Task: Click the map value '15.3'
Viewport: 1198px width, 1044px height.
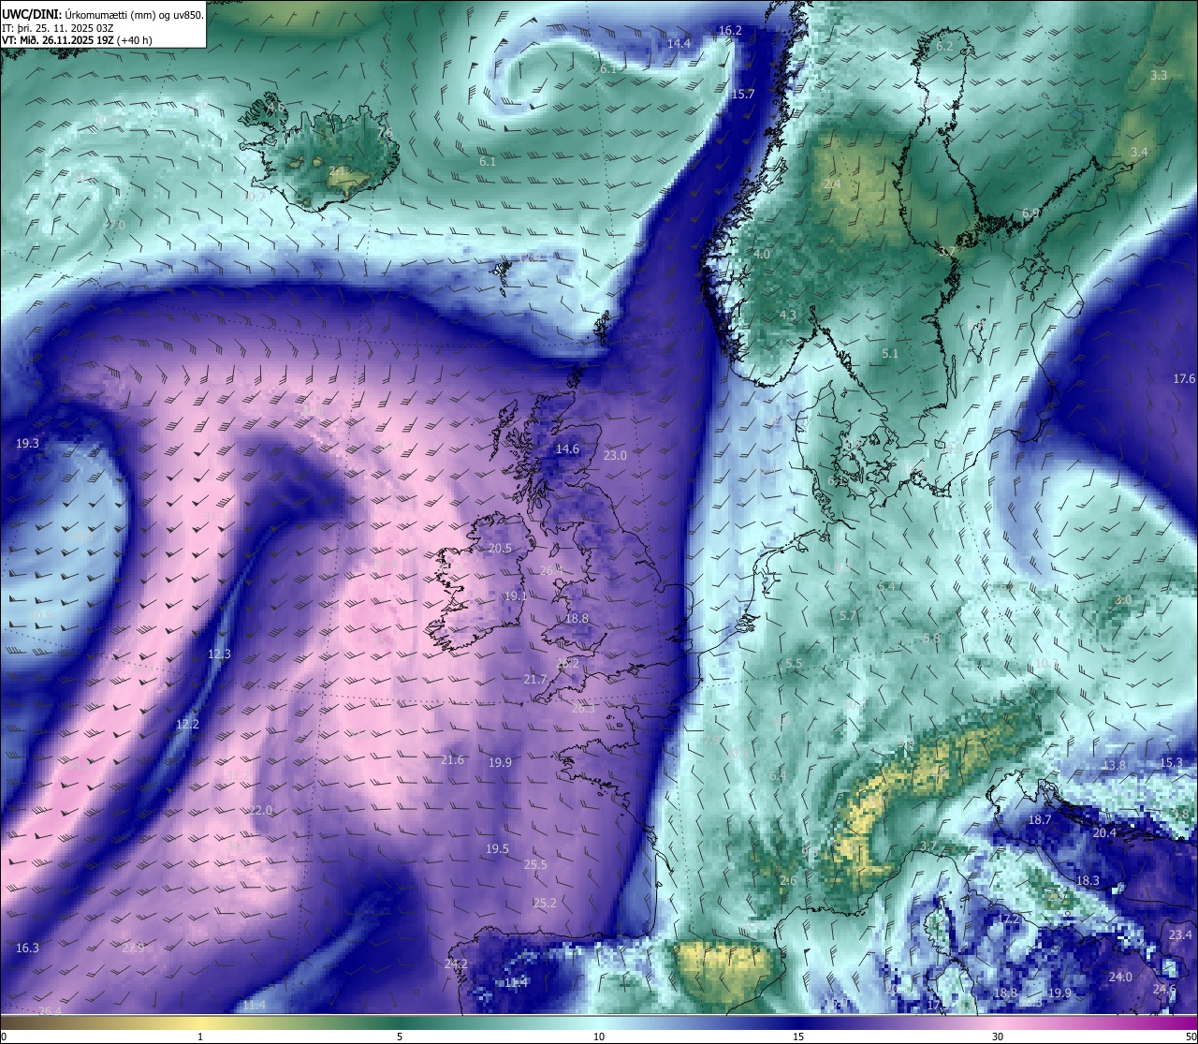Action: coord(1172,763)
